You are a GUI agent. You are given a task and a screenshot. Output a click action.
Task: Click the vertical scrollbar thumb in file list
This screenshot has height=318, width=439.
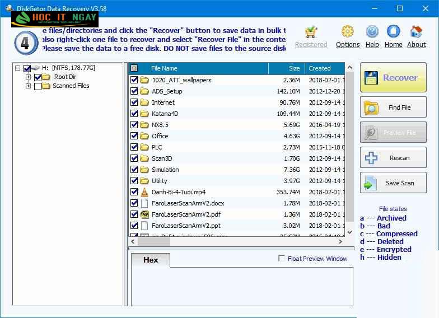pos(349,147)
